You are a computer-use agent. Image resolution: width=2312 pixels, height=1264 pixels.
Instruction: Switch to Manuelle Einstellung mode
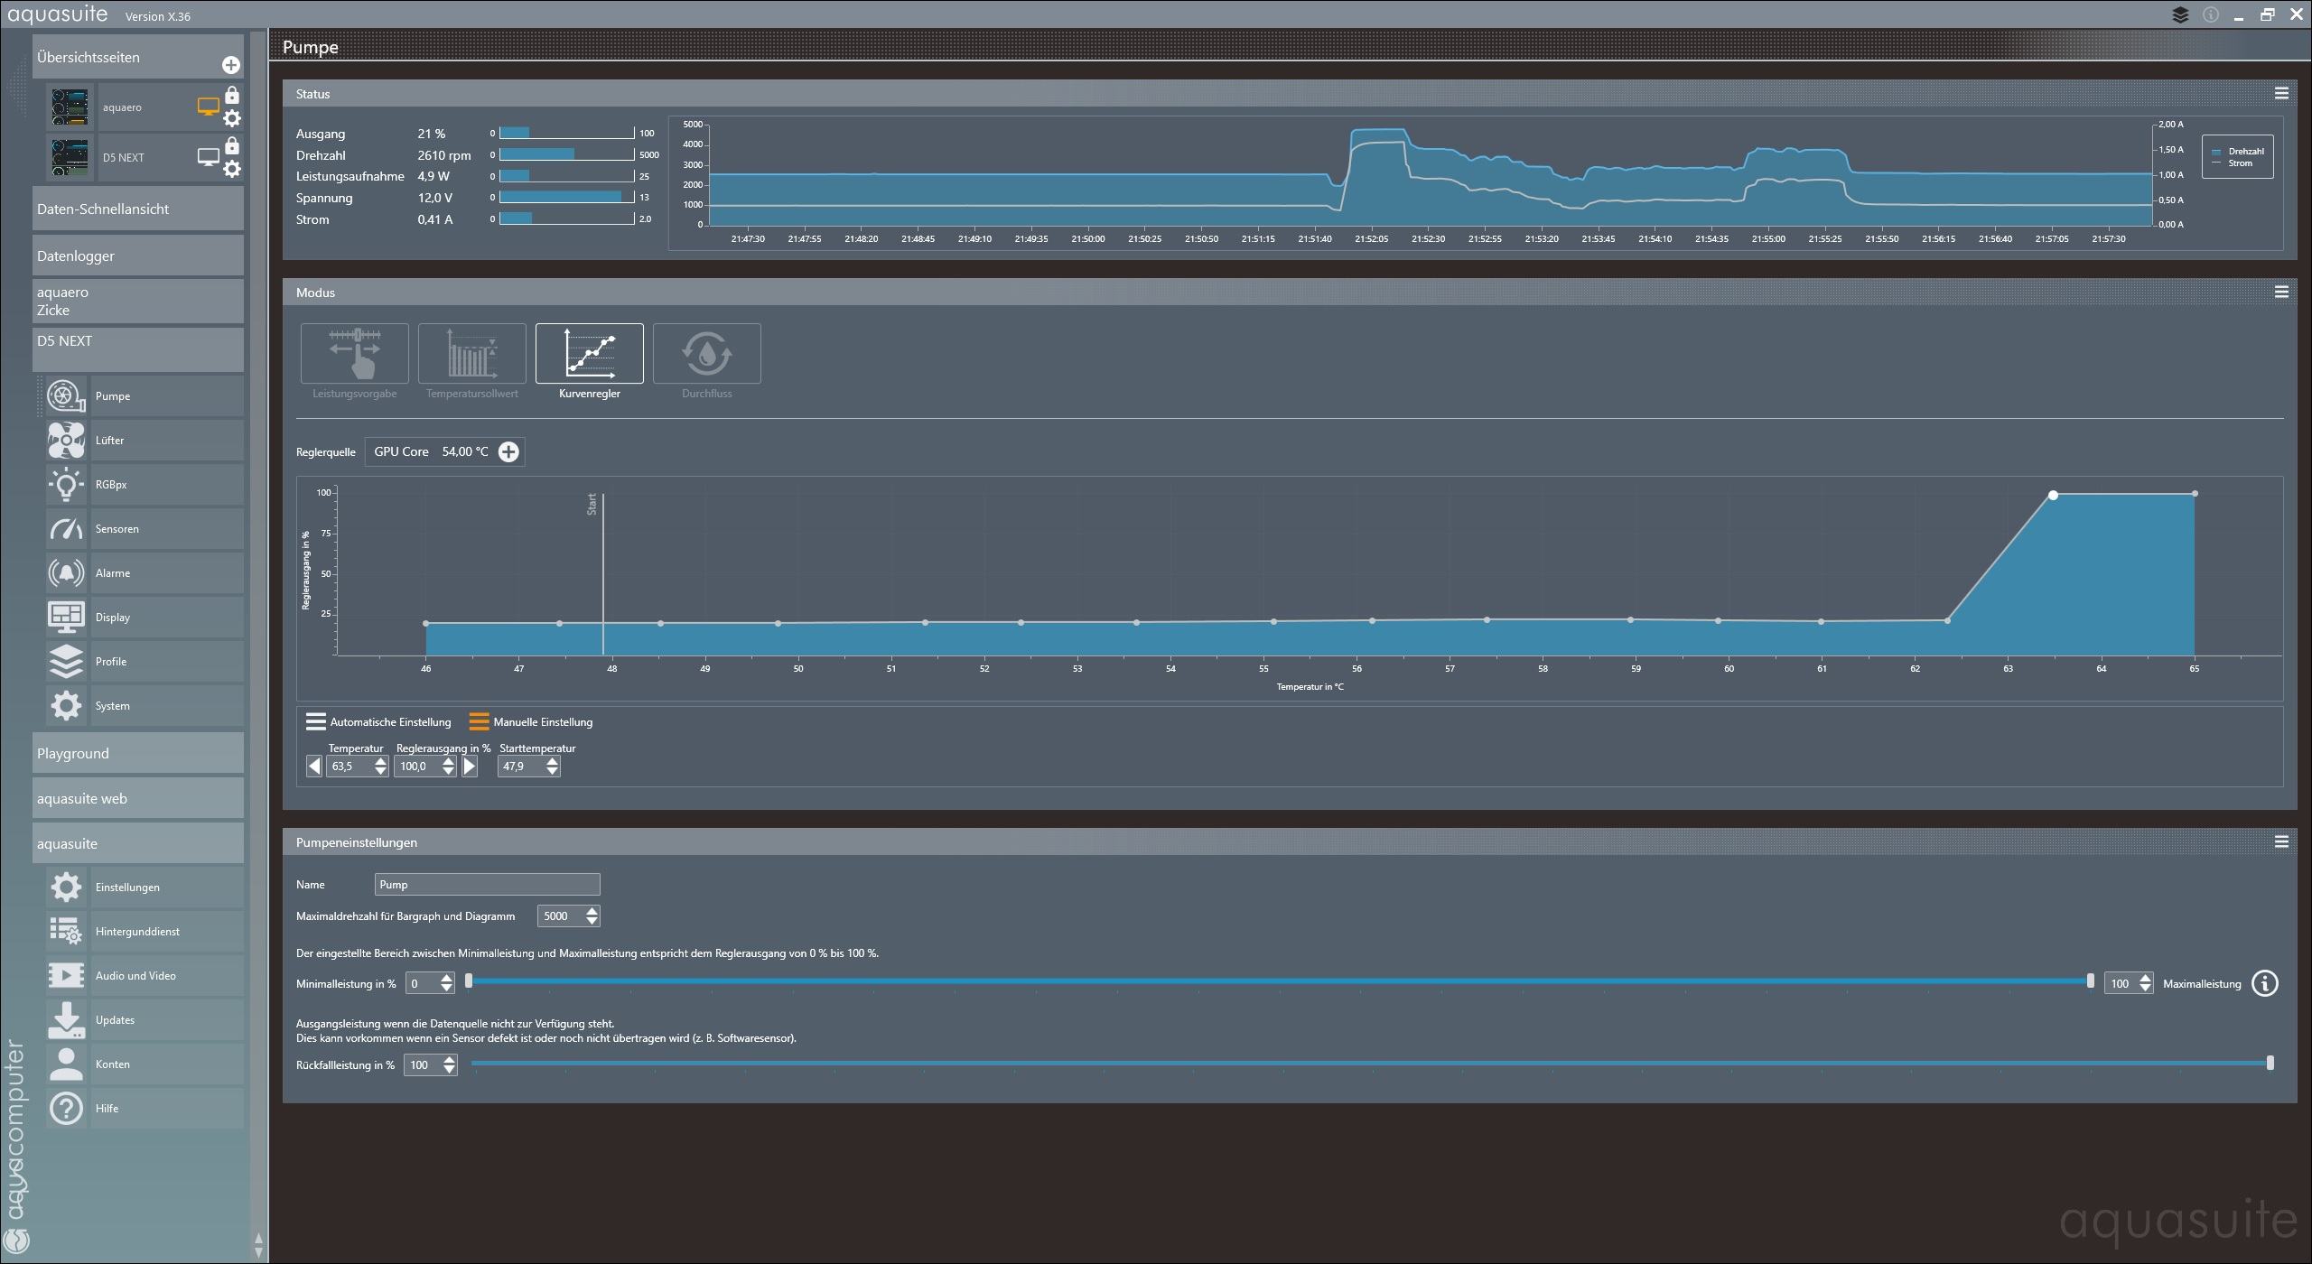531,722
